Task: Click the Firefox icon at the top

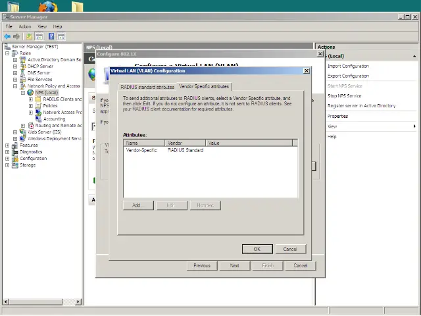Action: (48, 7)
